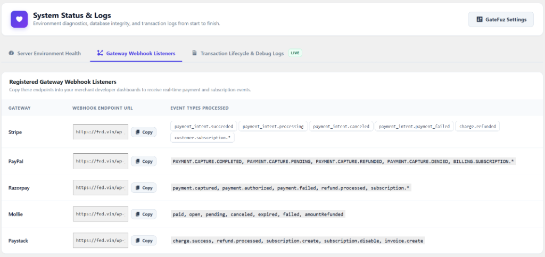Select Gateway Webhook Listeners tab
The image size is (545, 257).
(136, 54)
